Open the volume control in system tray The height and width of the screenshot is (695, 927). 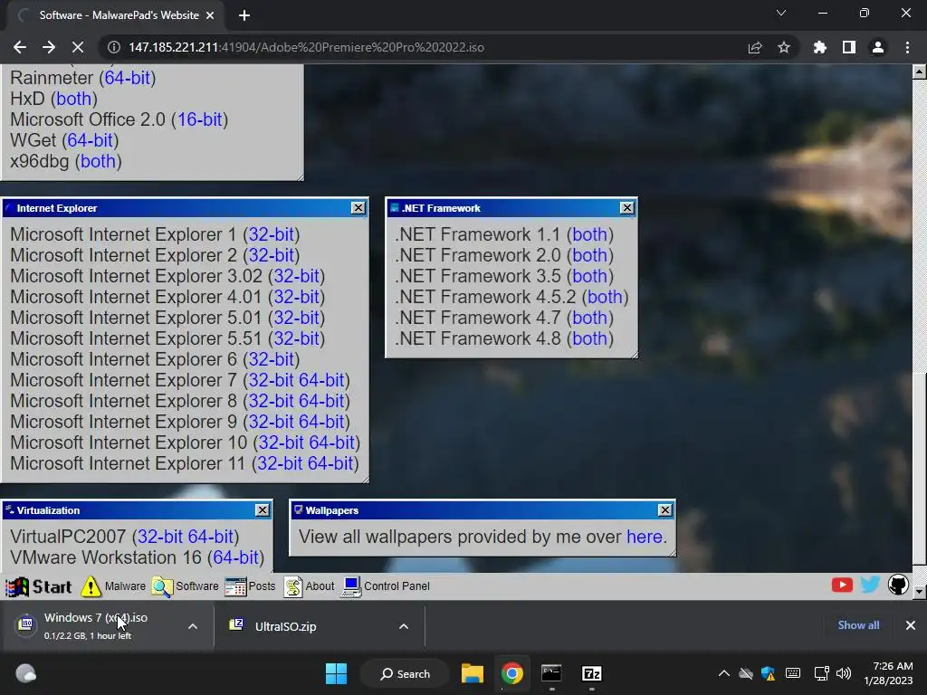844,673
